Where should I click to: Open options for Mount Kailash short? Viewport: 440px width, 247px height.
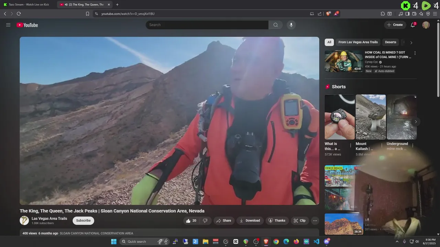click(382, 145)
